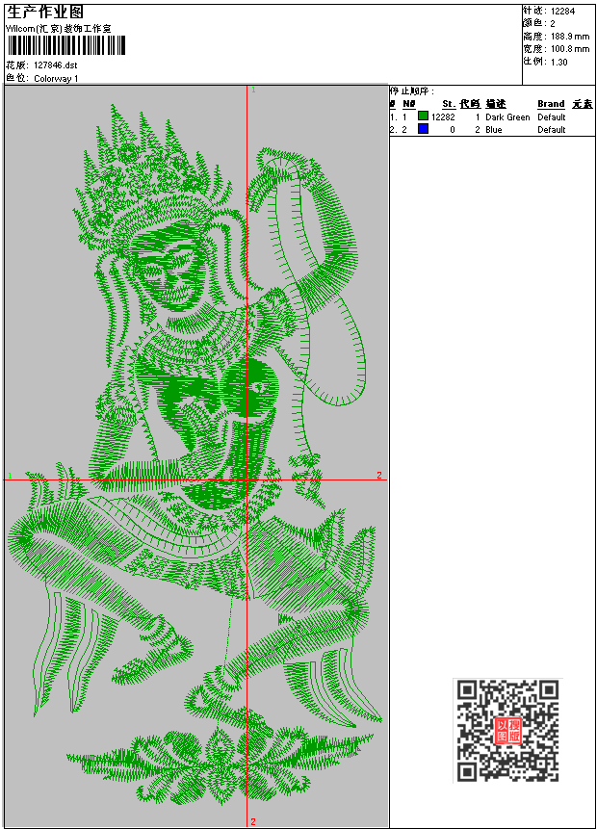Click the QR code image

(x=507, y=730)
